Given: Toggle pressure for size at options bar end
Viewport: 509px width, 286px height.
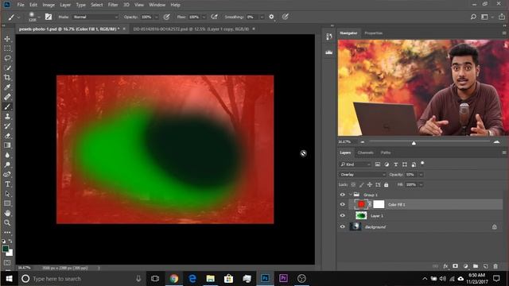Looking at the screenshot, I should point(285,17).
